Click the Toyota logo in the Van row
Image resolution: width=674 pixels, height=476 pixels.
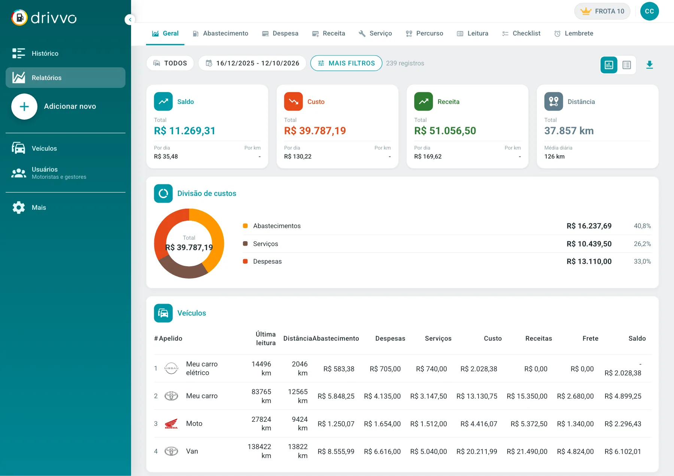coord(171,451)
